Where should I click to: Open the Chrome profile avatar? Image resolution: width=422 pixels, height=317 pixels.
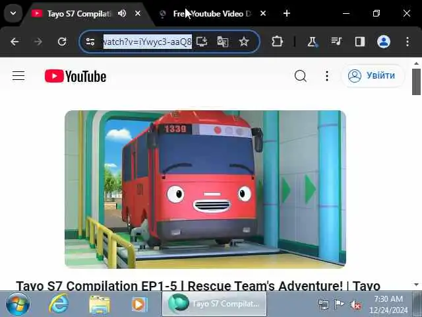tap(384, 42)
